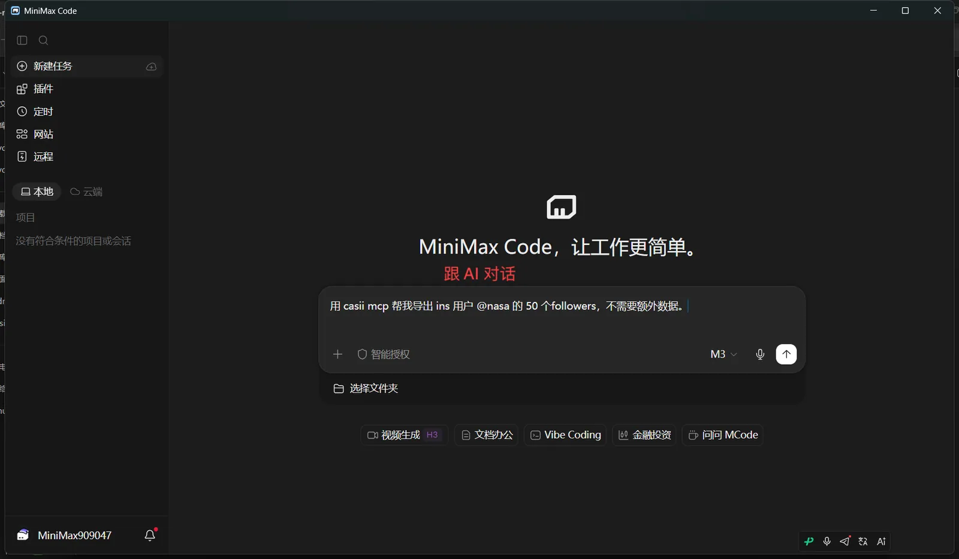Expand the M3 model dropdown
The width and height of the screenshot is (959, 559).
point(723,354)
